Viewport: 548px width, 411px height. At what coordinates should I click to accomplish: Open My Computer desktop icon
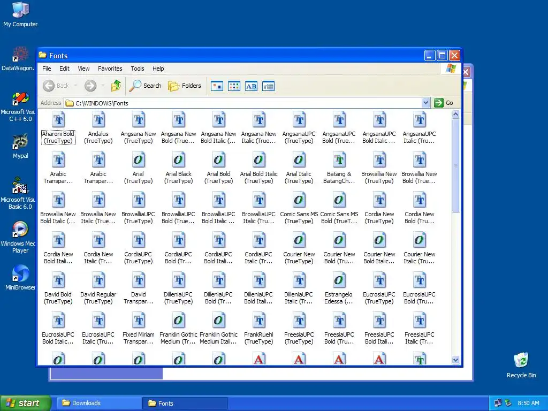(x=20, y=14)
